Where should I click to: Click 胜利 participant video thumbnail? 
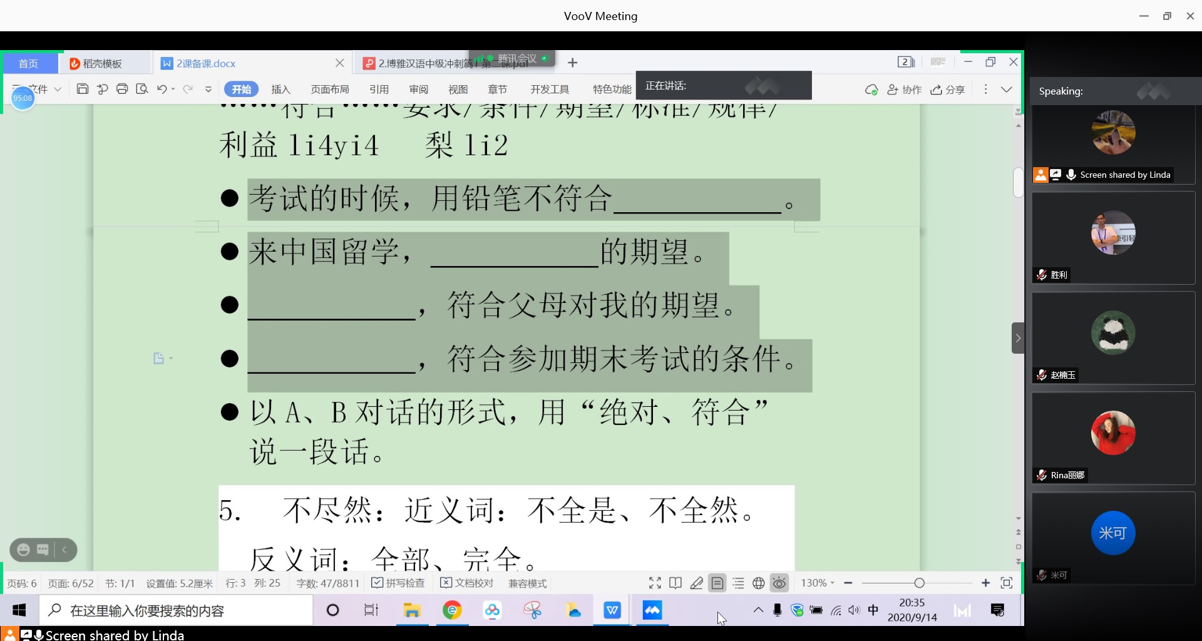[x=1113, y=238]
